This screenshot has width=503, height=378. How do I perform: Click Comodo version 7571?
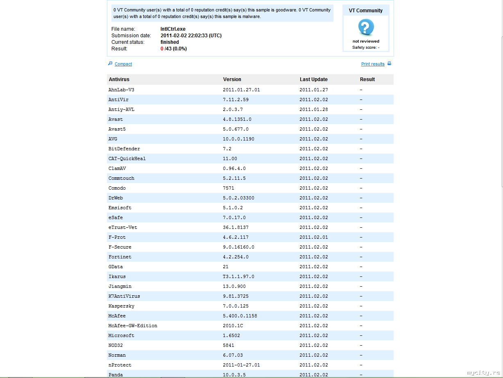coord(229,188)
